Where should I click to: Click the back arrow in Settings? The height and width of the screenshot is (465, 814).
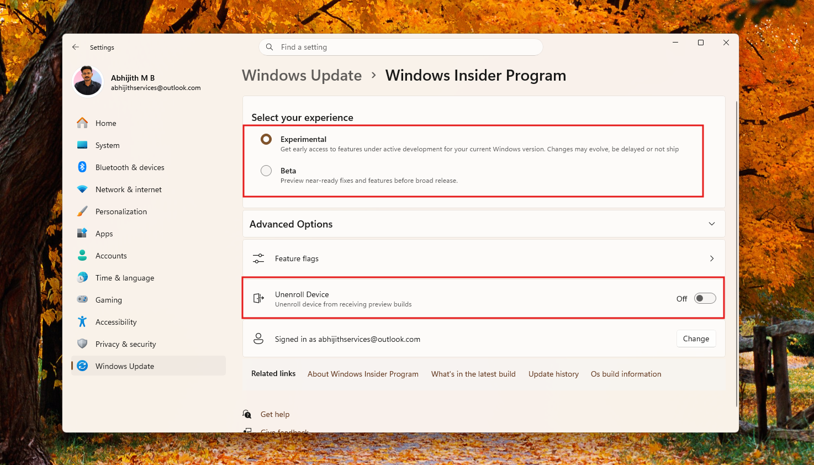click(76, 47)
